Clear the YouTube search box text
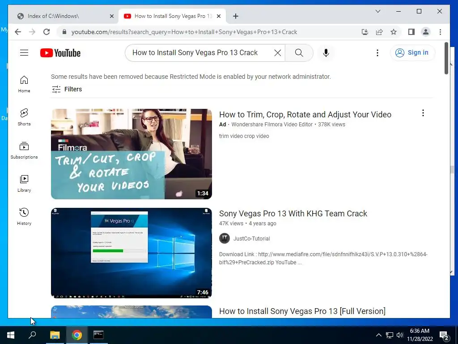The image size is (458, 344). click(x=277, y=53)
